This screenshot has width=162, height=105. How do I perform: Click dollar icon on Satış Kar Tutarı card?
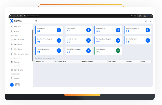(x=59, y=40)
